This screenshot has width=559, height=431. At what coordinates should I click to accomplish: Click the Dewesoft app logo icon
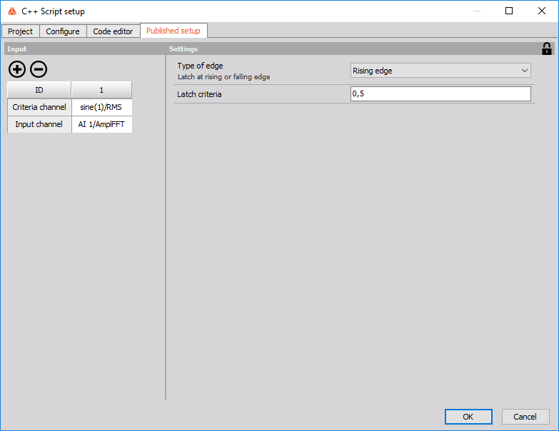12,11
